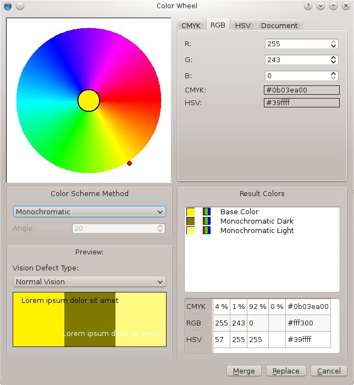354x385 pixels.
Task: Click the HSV row header in table
Action: coord(198,340)
